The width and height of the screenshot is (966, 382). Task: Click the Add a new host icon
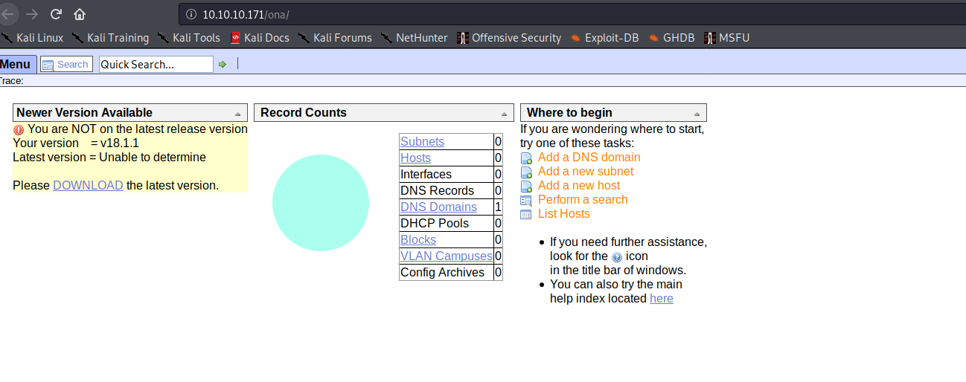[x=526, y=186]
